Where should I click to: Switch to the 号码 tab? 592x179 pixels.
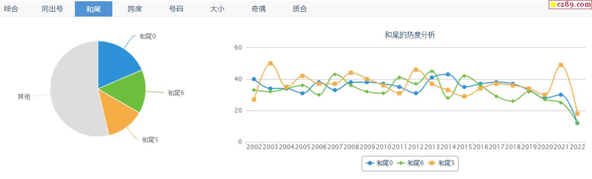176,9
